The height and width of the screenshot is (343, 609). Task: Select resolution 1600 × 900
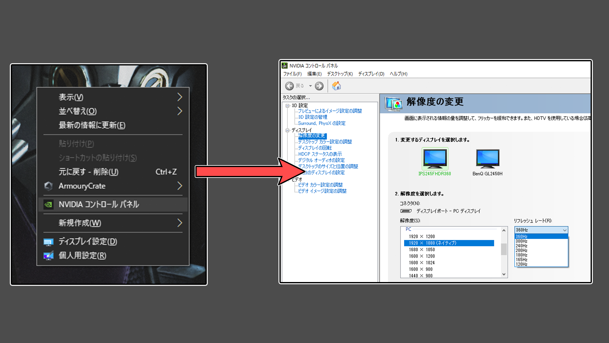(x=449, y=269)
